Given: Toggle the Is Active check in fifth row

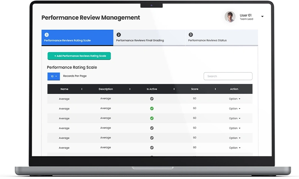Looking at the screenshot, I should pyautogui.click(x=152, y=138).
